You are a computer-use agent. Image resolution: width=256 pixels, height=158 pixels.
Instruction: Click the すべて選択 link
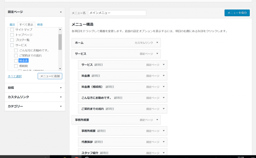click(15, 76)
